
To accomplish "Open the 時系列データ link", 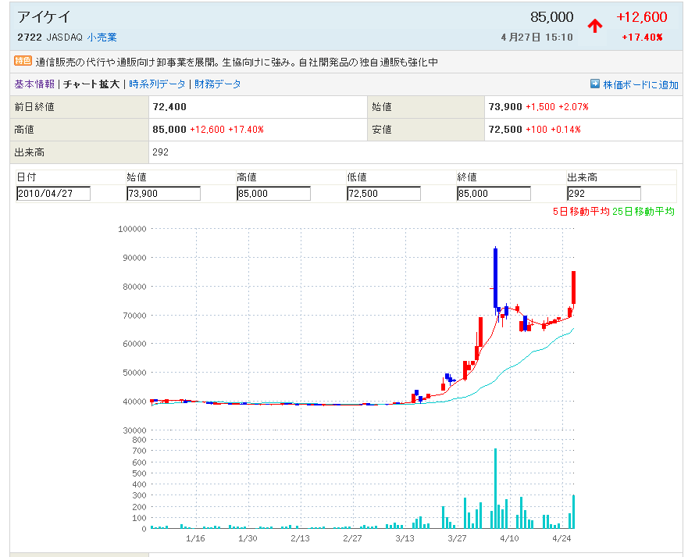I will [157, 84].
